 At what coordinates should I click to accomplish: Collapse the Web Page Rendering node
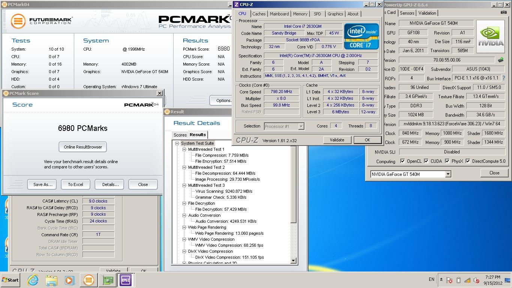(x=184, y=227)
